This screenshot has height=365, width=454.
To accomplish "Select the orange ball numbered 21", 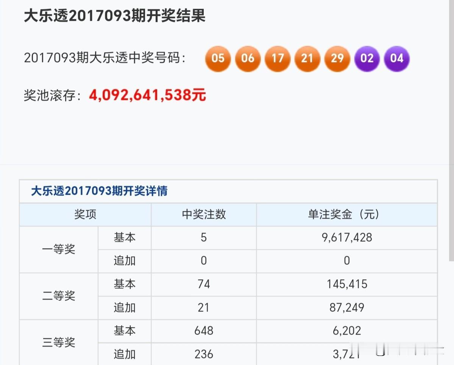I will 307,59.
